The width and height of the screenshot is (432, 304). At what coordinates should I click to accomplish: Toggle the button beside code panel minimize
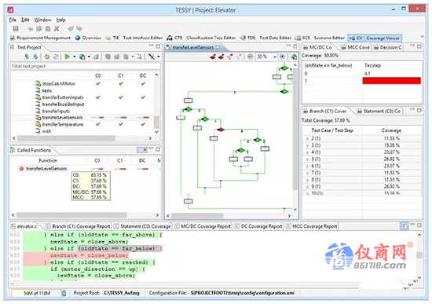pyautogui.click(x=405, y=226)
